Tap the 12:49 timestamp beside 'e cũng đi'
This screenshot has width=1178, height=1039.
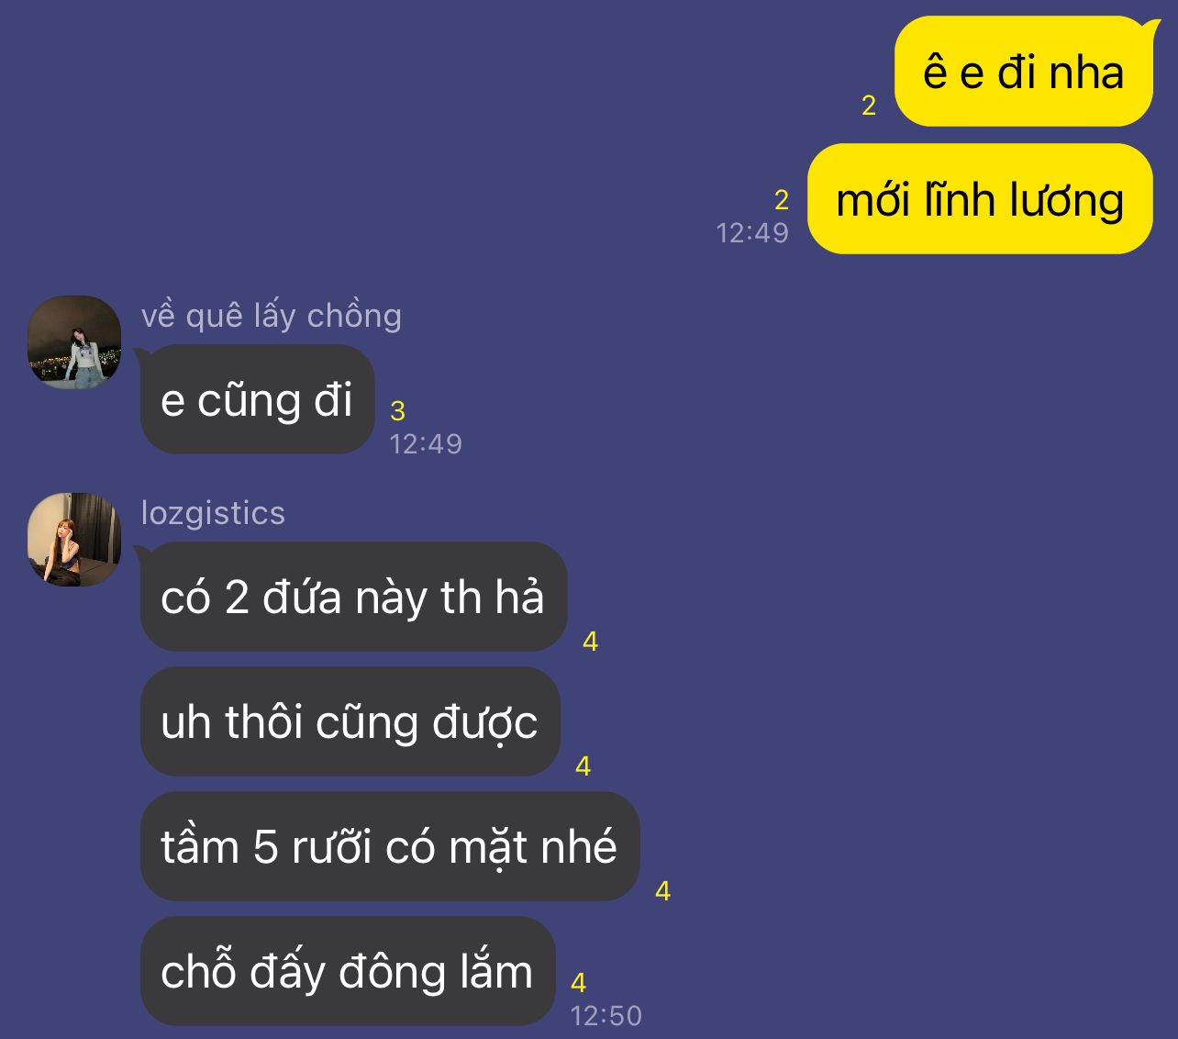tap(426, 444)
